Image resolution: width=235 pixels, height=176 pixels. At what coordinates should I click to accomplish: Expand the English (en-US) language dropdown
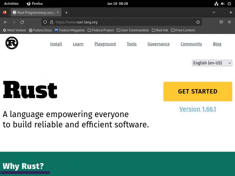point(212,63)
